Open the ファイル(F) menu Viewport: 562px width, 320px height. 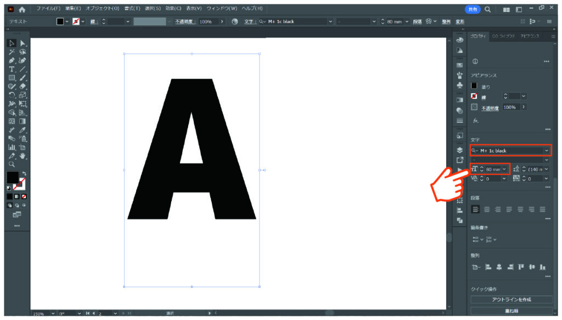(48, 8)
